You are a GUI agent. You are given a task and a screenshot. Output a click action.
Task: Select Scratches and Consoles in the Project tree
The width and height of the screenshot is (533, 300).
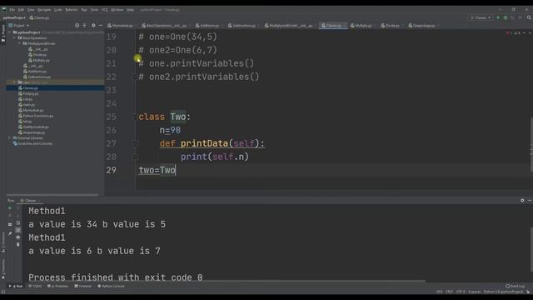pos(32,143)
